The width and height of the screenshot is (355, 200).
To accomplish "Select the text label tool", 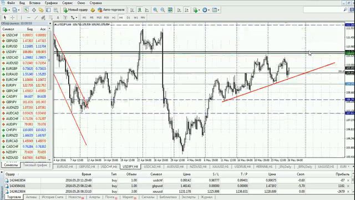I will (65, 17).
